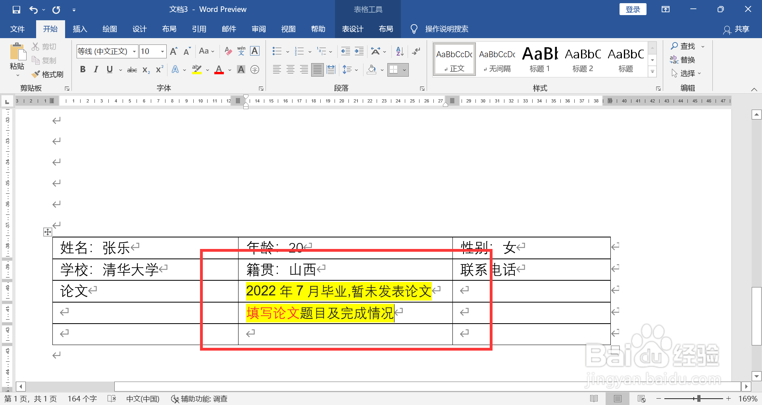762x405 pixels.
Task: Click the cell 籍贯: 山西
Action: [x=345, y=270]
